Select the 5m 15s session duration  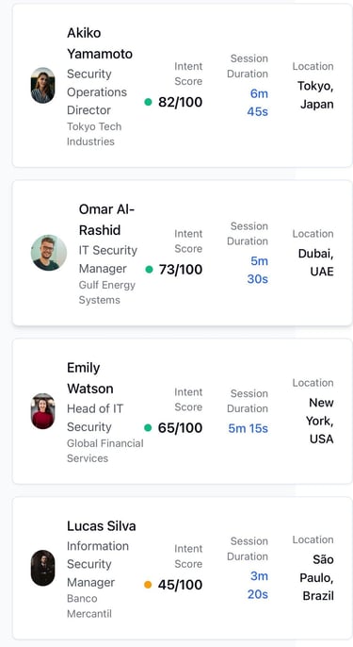point(248,429)
